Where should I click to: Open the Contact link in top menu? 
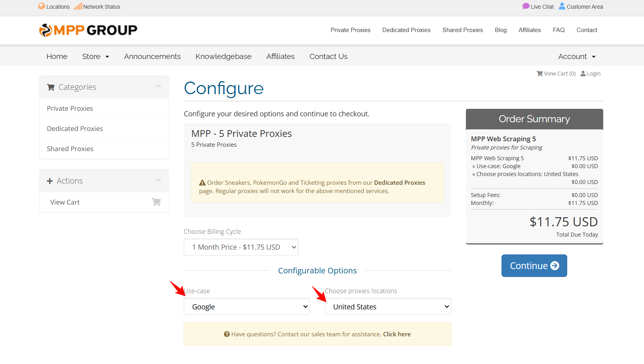587,30
